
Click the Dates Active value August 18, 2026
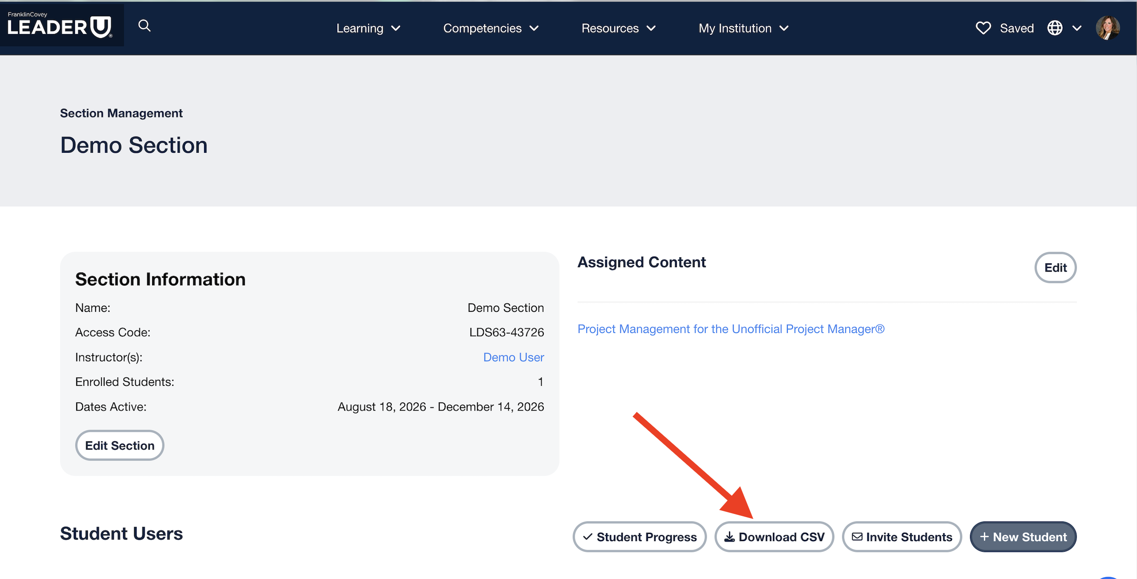tap(381, 406)
